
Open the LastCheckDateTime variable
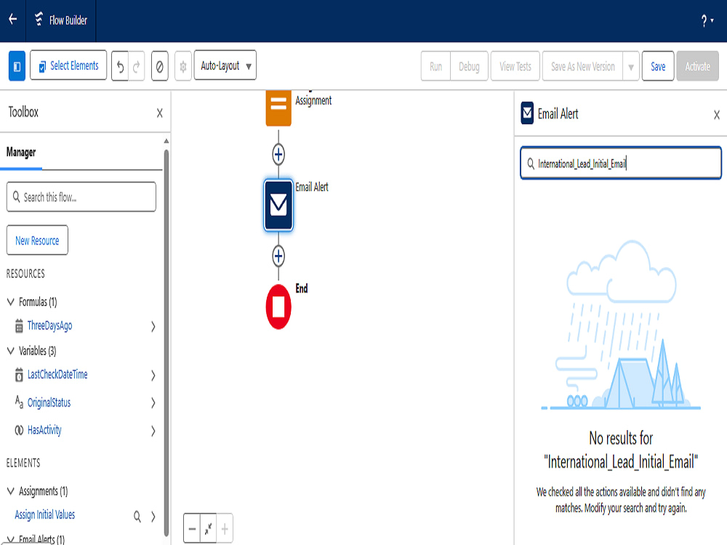click(x=57, y=374)
